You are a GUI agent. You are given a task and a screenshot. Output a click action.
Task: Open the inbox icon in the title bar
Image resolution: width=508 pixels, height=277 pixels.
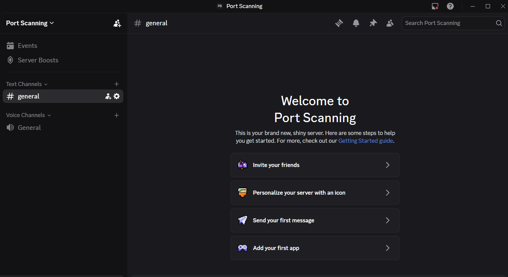coord(435,6)
